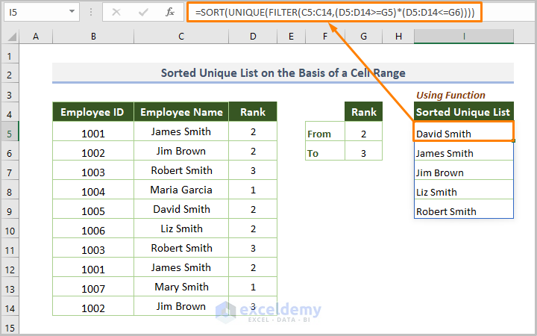Open the Name Box dropdown arrow
Viewport: 537px width, 336px height.
pos(70,13)
